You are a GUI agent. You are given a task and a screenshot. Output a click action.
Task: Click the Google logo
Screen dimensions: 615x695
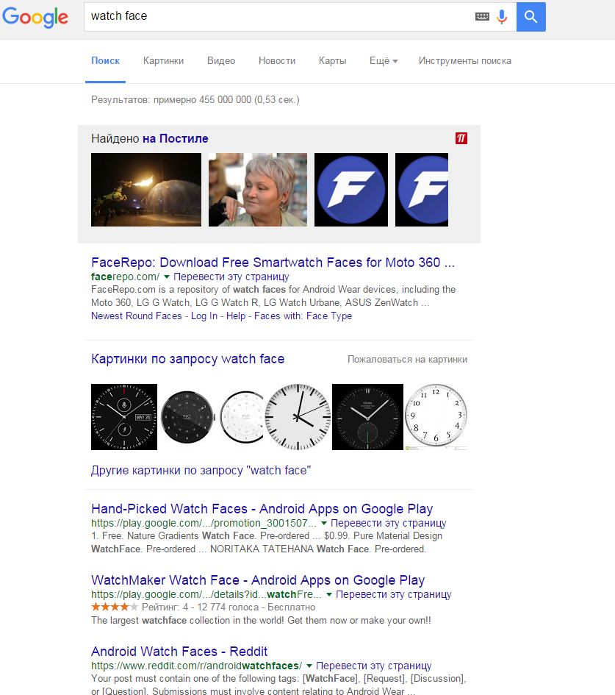click(35, 17)
